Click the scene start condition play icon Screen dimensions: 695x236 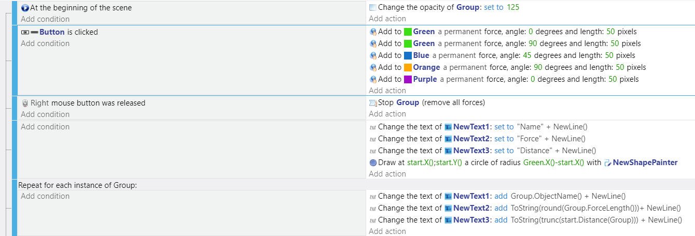[25, 8]
